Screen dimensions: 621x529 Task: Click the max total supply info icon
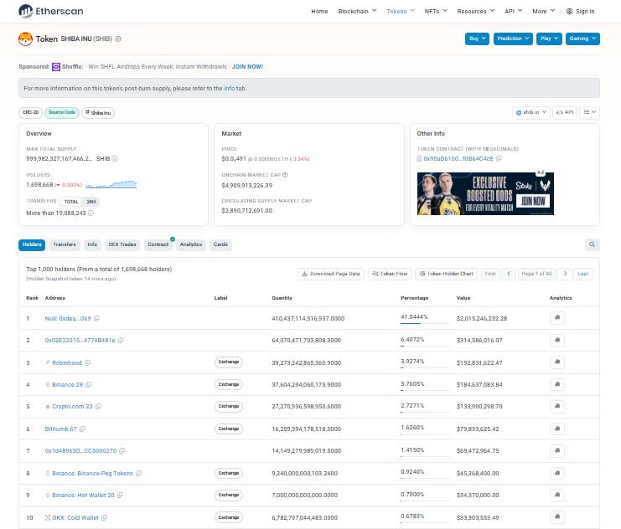pos(115,159)
